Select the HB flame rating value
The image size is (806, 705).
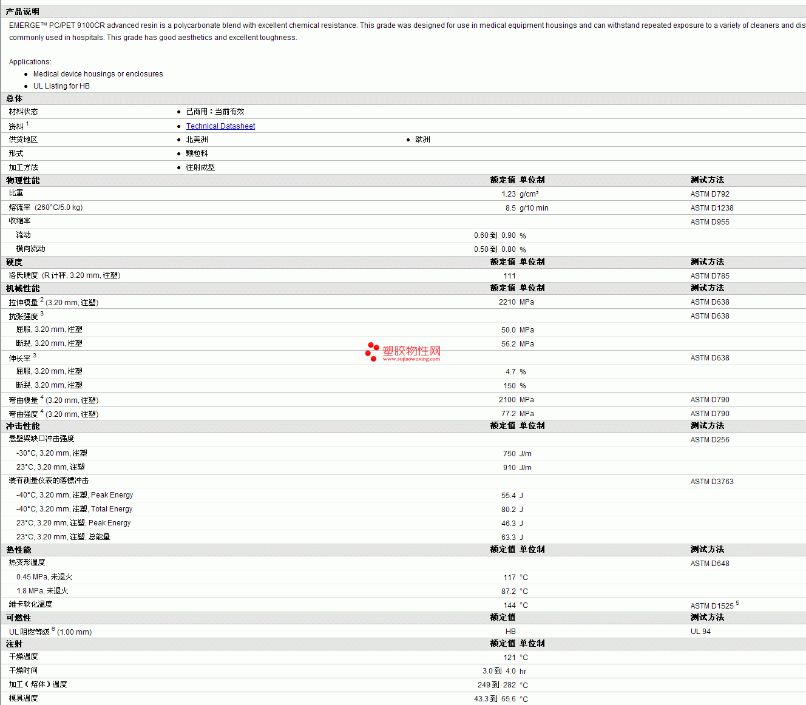pyautogui.click(x=510, y=632)
